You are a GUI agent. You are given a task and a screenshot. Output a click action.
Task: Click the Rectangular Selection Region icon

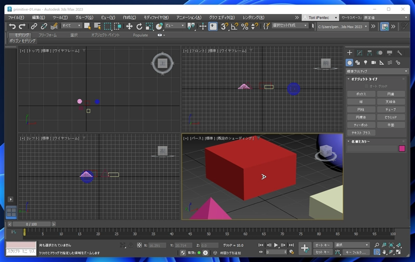107,26
